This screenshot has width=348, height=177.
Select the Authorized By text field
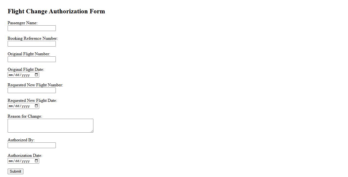coord(32,145)
